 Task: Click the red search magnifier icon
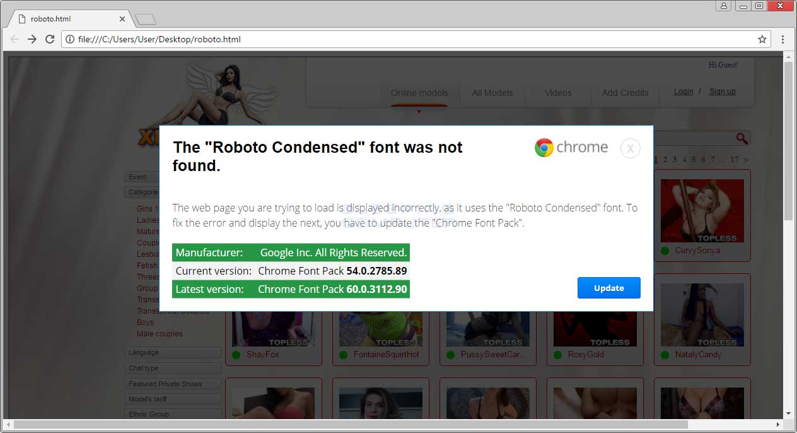(742, 138)
